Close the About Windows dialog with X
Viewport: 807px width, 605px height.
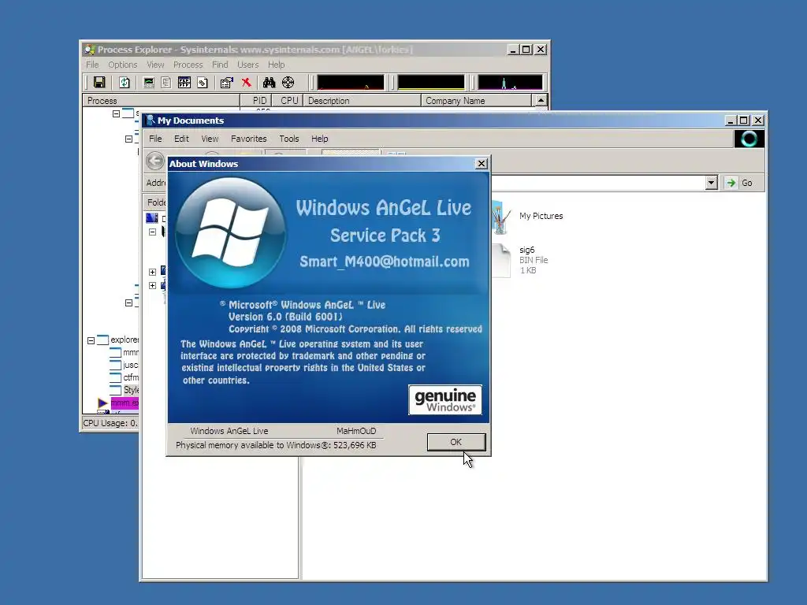482,164
